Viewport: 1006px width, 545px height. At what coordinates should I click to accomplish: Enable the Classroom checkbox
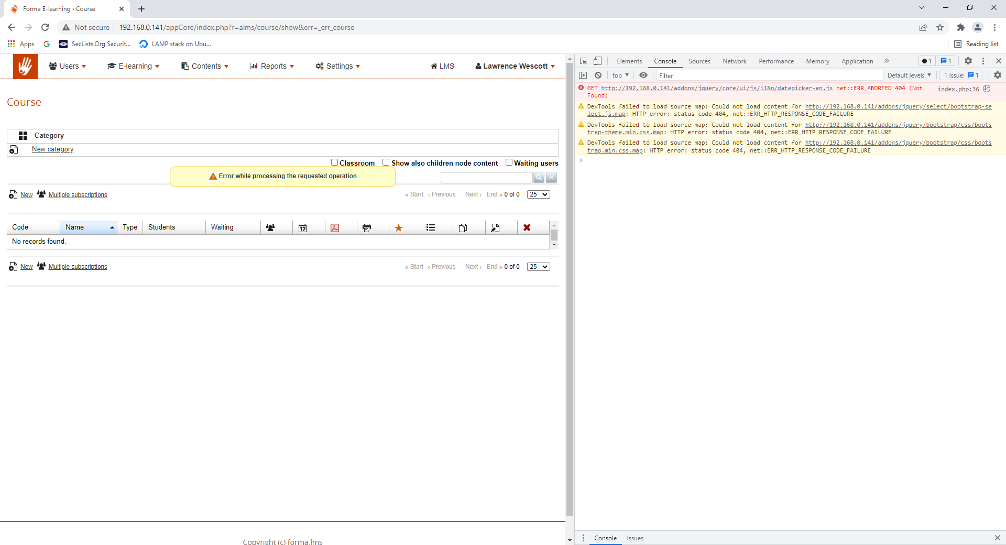334,162
